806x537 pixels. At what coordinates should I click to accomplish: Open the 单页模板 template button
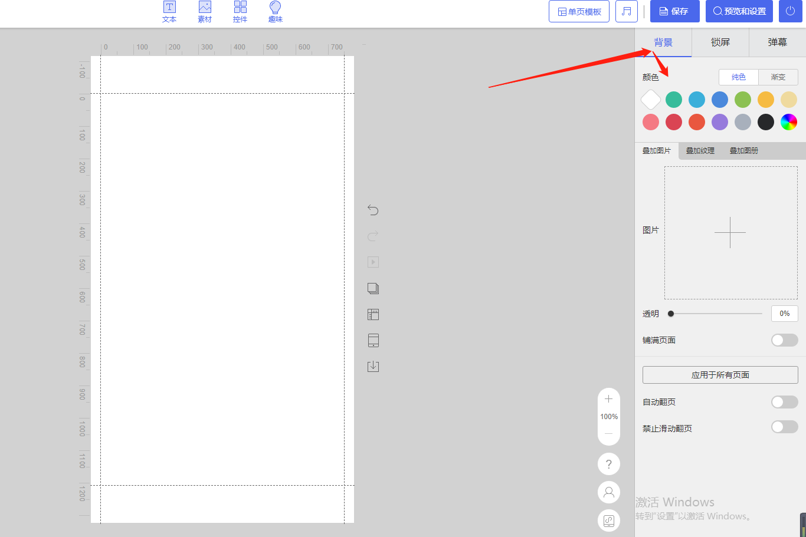pyautogui.click(x=579, y=11)
